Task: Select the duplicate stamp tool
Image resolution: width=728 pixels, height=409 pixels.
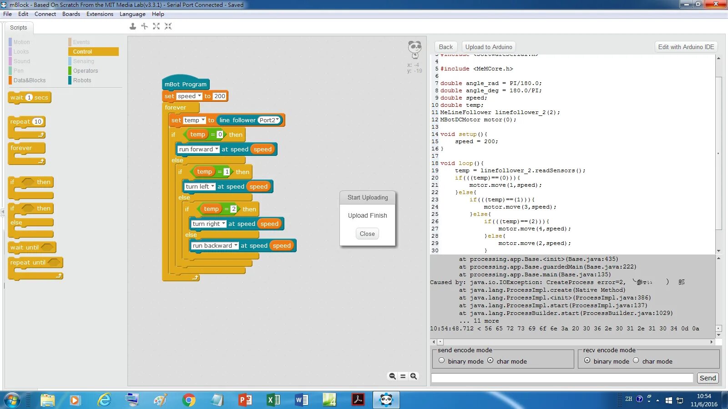Action: (132, 26)
